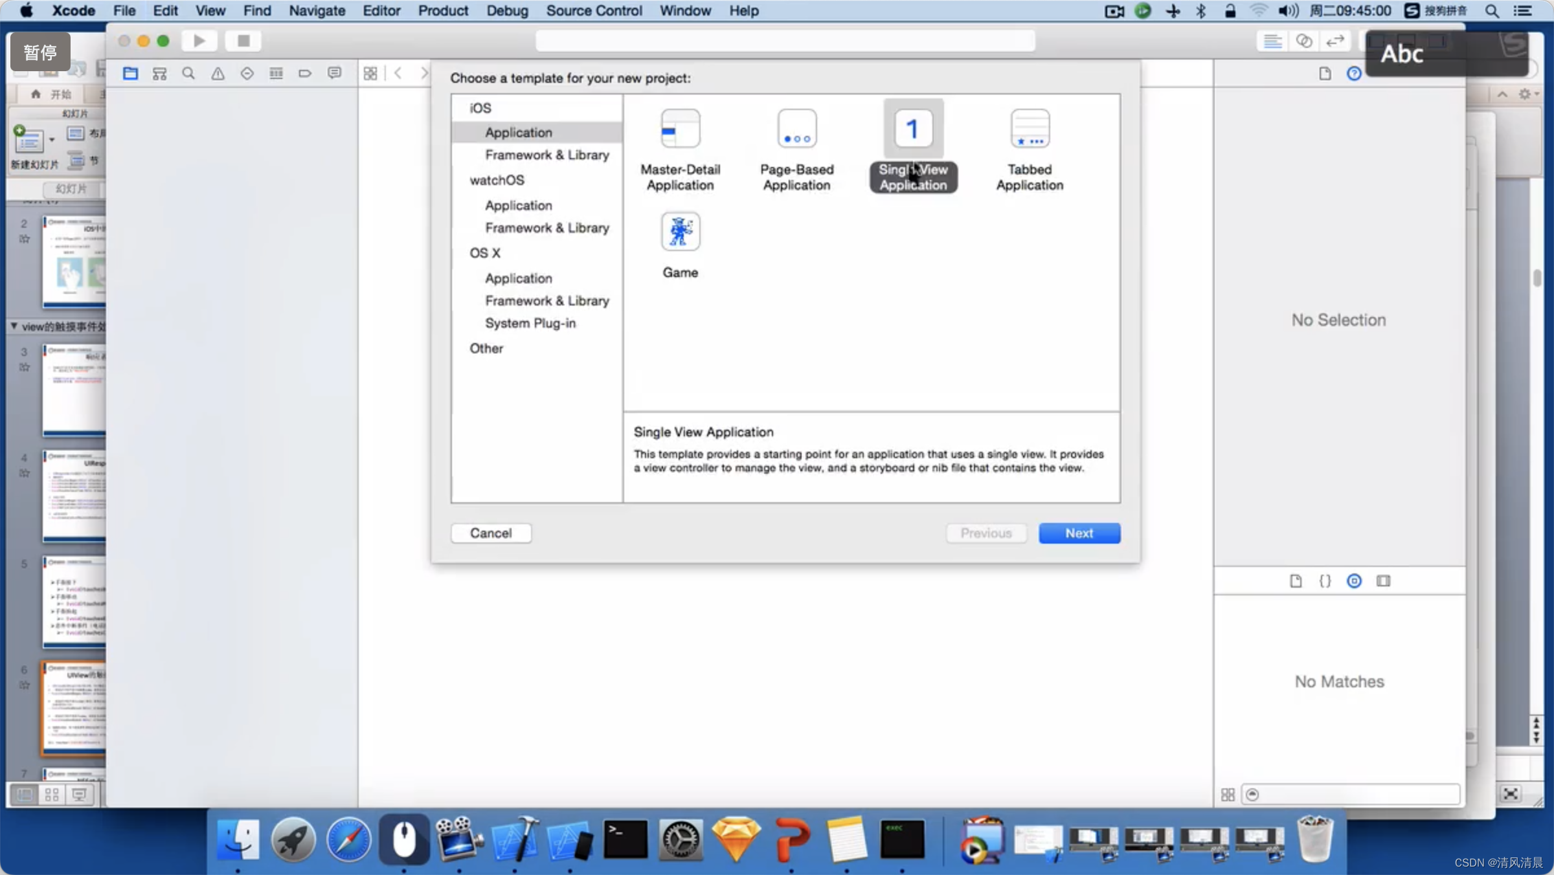
Task: Show the Debug navigator icon
Action: (276, 73)
